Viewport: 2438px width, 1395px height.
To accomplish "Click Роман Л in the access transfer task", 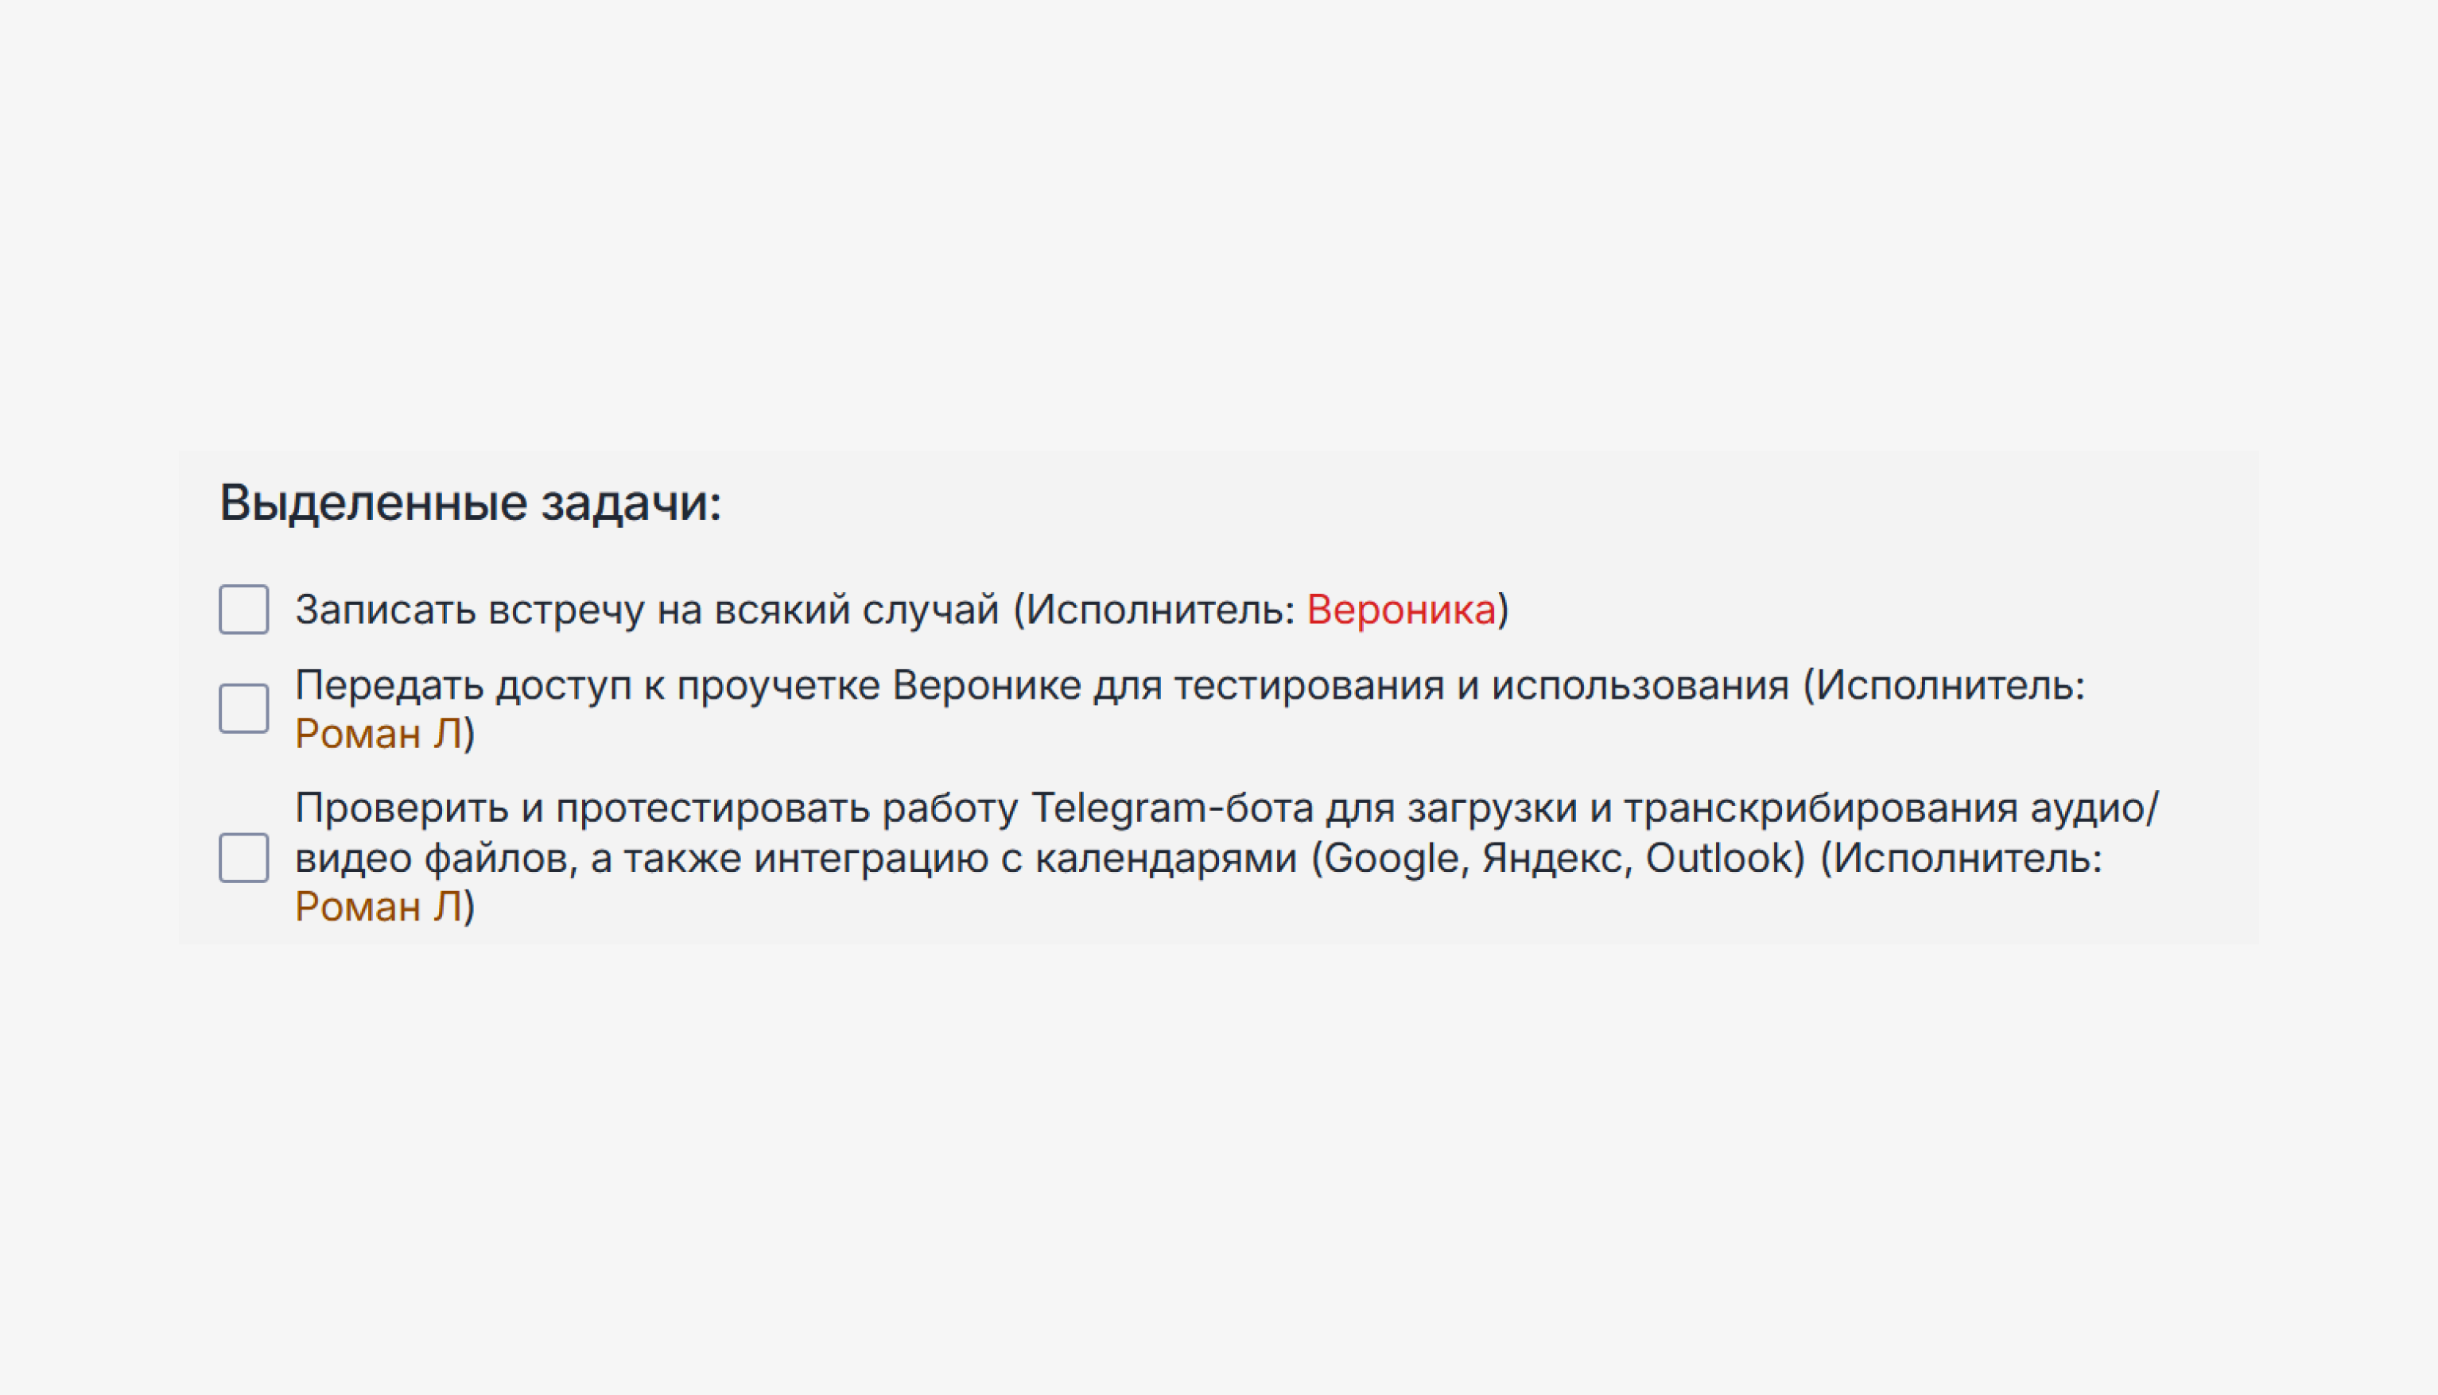I will (379, 734).
